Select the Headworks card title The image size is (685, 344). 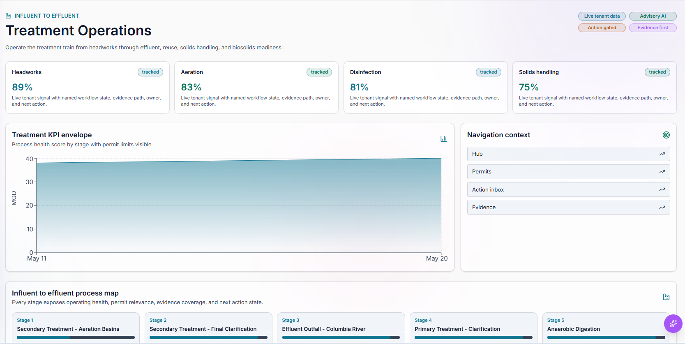(x=27, y=72)
